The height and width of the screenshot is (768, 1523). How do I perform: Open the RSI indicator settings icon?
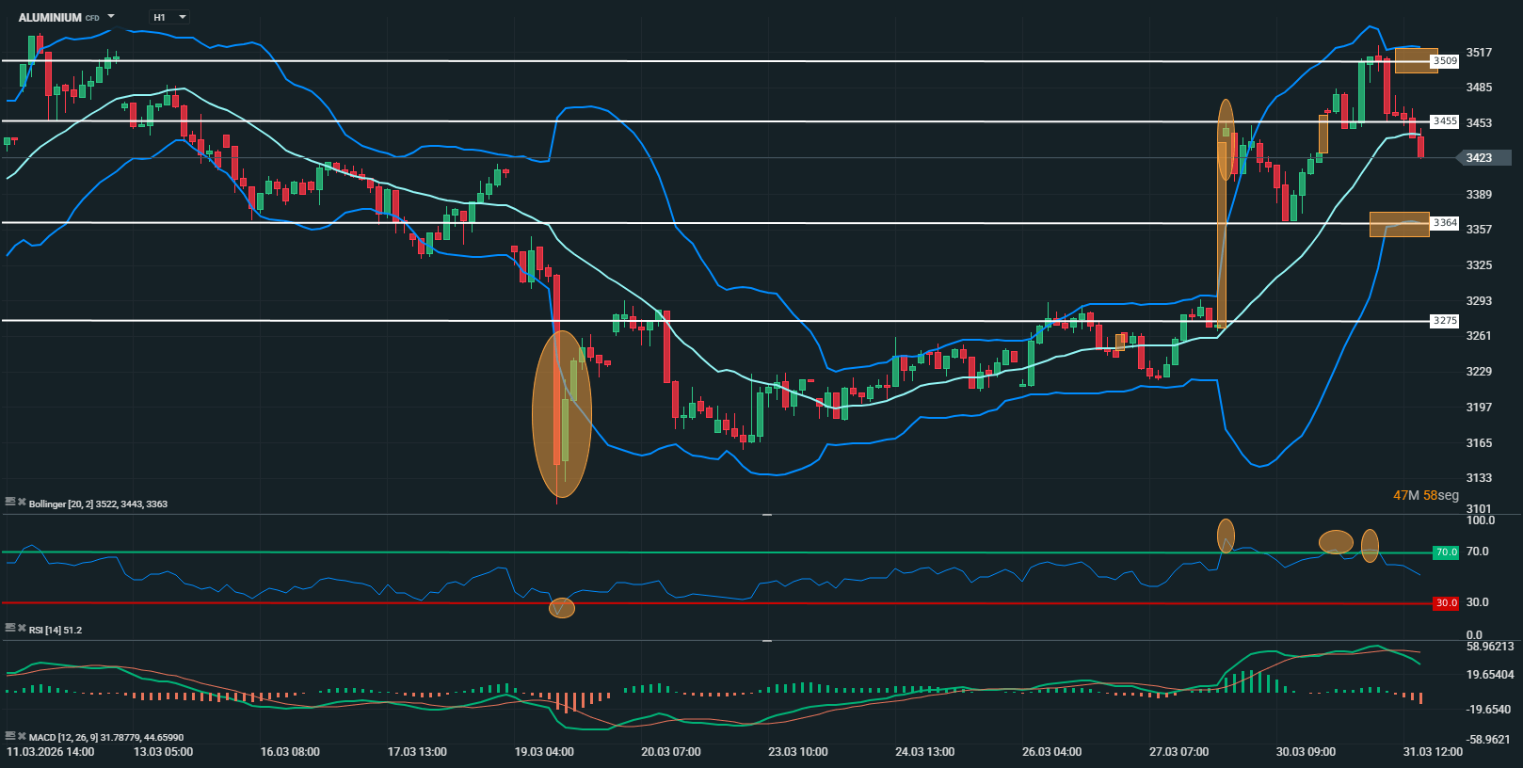[x=9, y=629]
